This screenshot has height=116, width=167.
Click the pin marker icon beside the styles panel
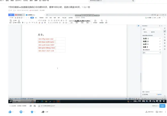pyautogui.click(x=138, y=26)
